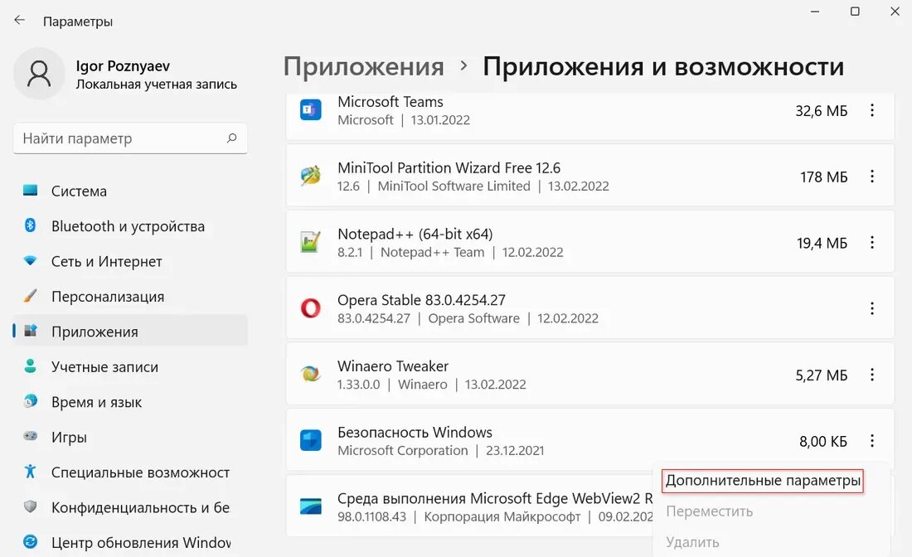This screenshot has height=557, width=912.
Task: Click the Notepad++ (64-bit x64) title
Action: coord(415,234)
